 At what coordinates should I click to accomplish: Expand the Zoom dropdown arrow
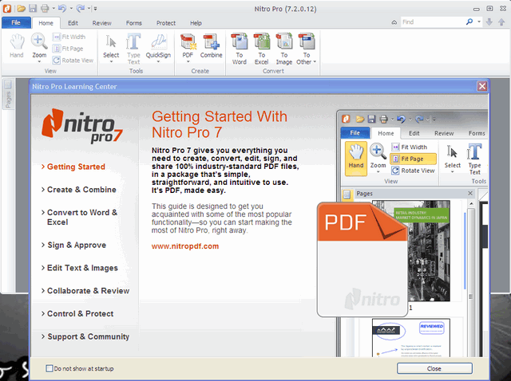coord(39,62)
